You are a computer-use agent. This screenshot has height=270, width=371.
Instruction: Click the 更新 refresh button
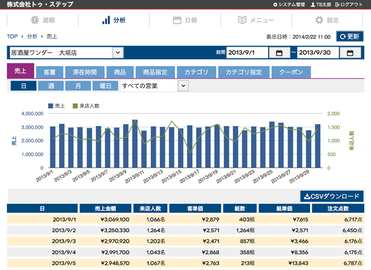pos(350,36)
